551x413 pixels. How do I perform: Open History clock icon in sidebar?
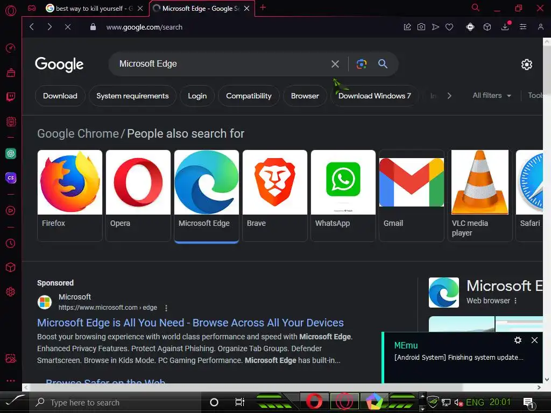(x=11, y=243)
